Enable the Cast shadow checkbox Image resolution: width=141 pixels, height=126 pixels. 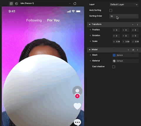point(114,67)
